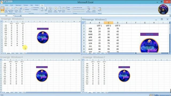Viewport: 171px width, 96px height.
Task: Toggle the Gridlines checkbox
Action: (26, 10)
